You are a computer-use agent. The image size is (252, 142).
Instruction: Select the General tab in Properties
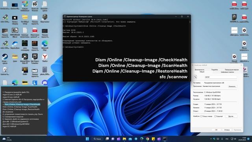(202, 72)
